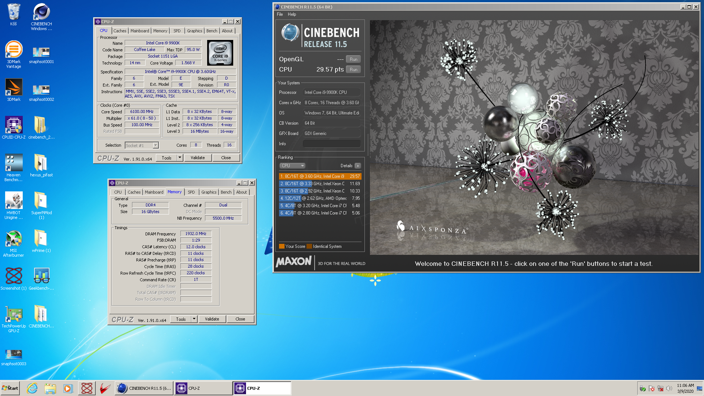Select Screenshot (1) desktop icon
704x396 pixels.
click(14, 279)
